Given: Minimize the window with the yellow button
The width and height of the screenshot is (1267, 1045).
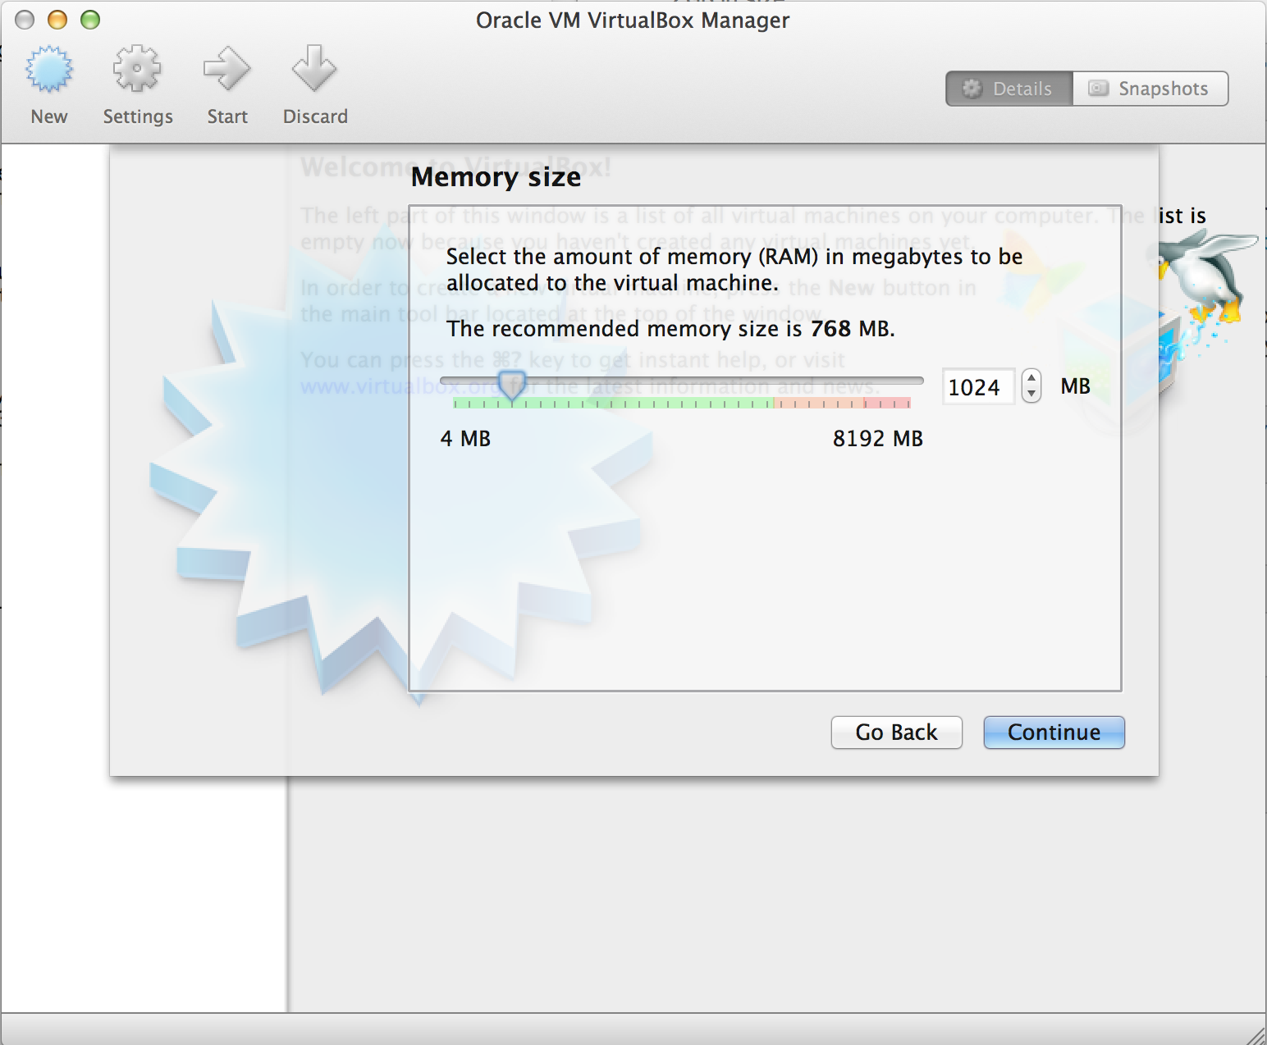Looking at the screenshot, I should [x=57, y=20].
